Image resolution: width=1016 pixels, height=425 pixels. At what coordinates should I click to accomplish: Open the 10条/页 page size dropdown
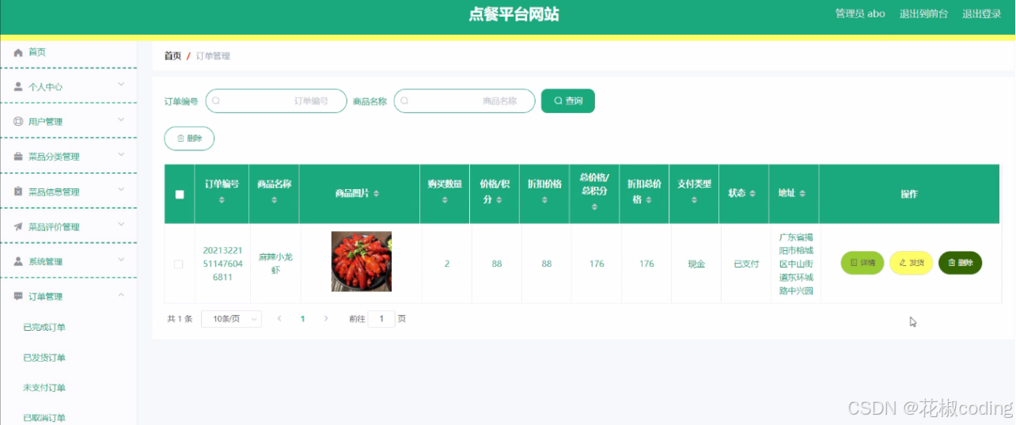(231, 319)
